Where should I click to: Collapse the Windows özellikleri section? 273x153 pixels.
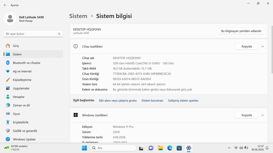263,115
